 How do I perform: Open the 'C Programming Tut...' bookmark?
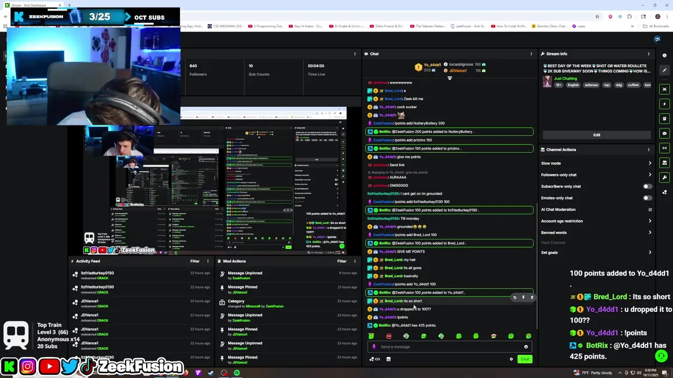267,26
